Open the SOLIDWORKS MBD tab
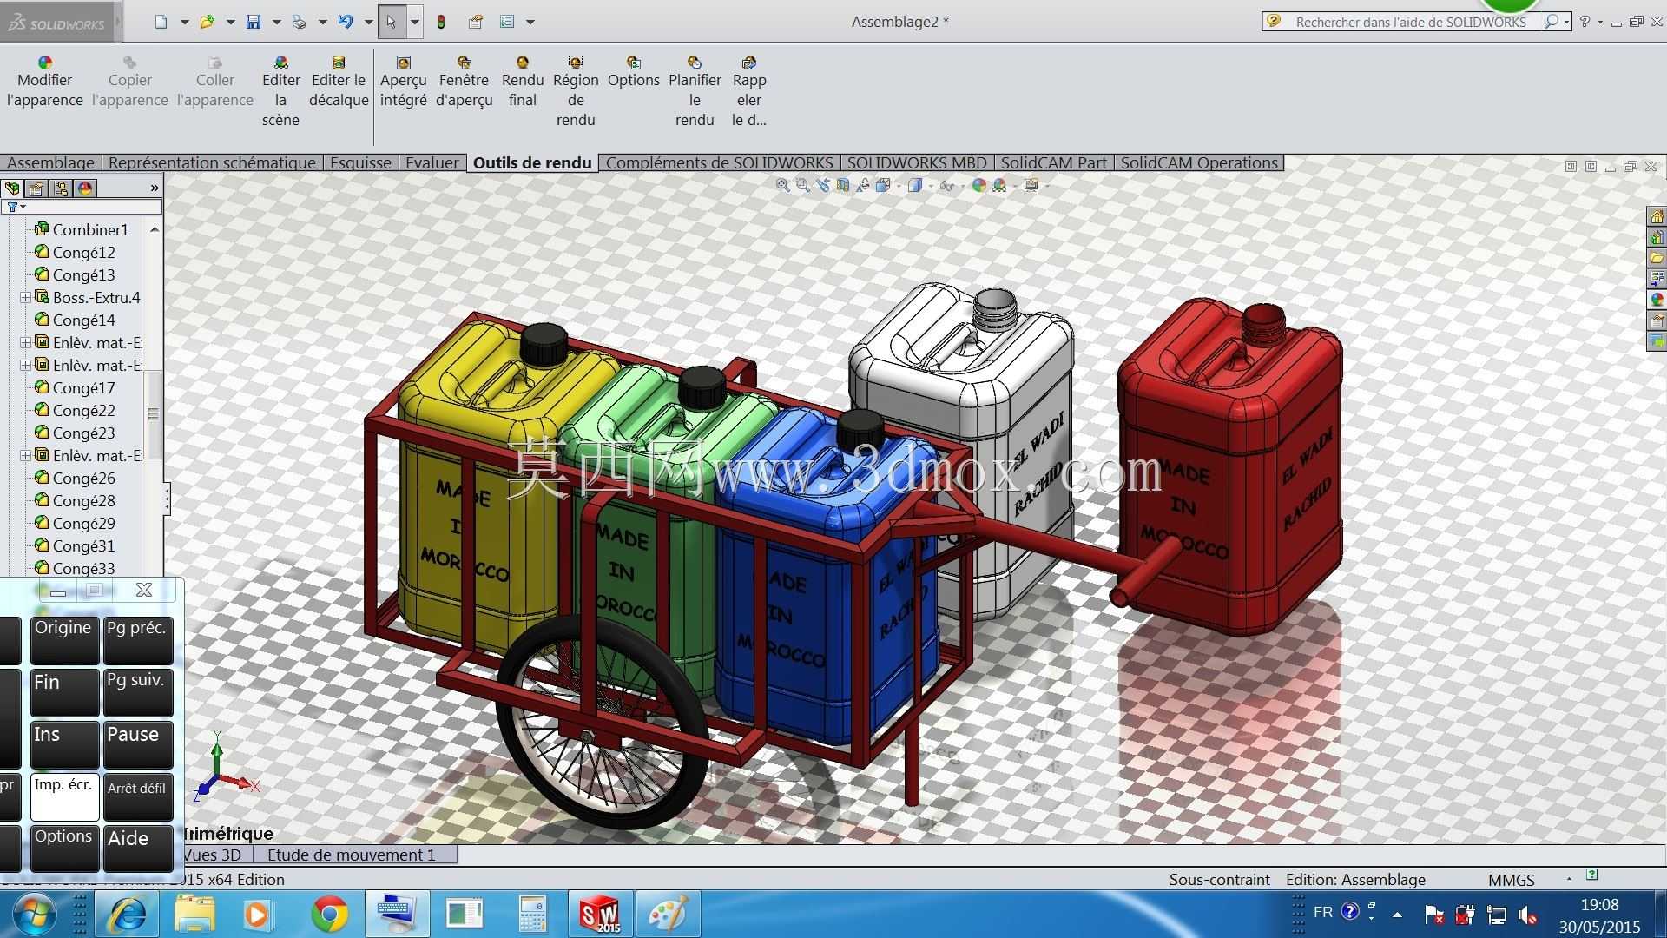1667x938 pixels. (x=917, y=162)
